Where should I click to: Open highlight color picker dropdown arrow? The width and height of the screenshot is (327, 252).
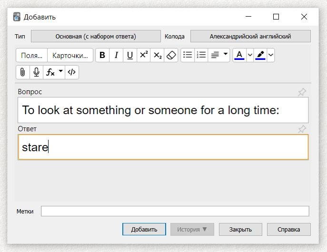pyautogui.click(x=271, y=55)
